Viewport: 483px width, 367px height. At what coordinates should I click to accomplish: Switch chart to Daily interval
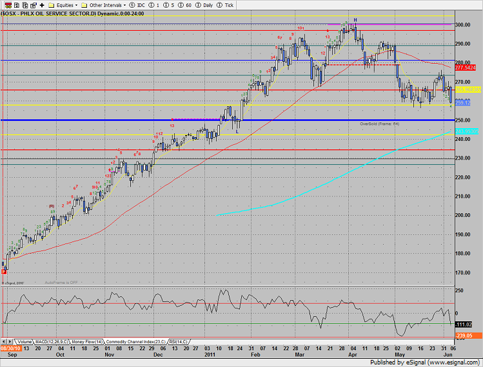(204, 5)
